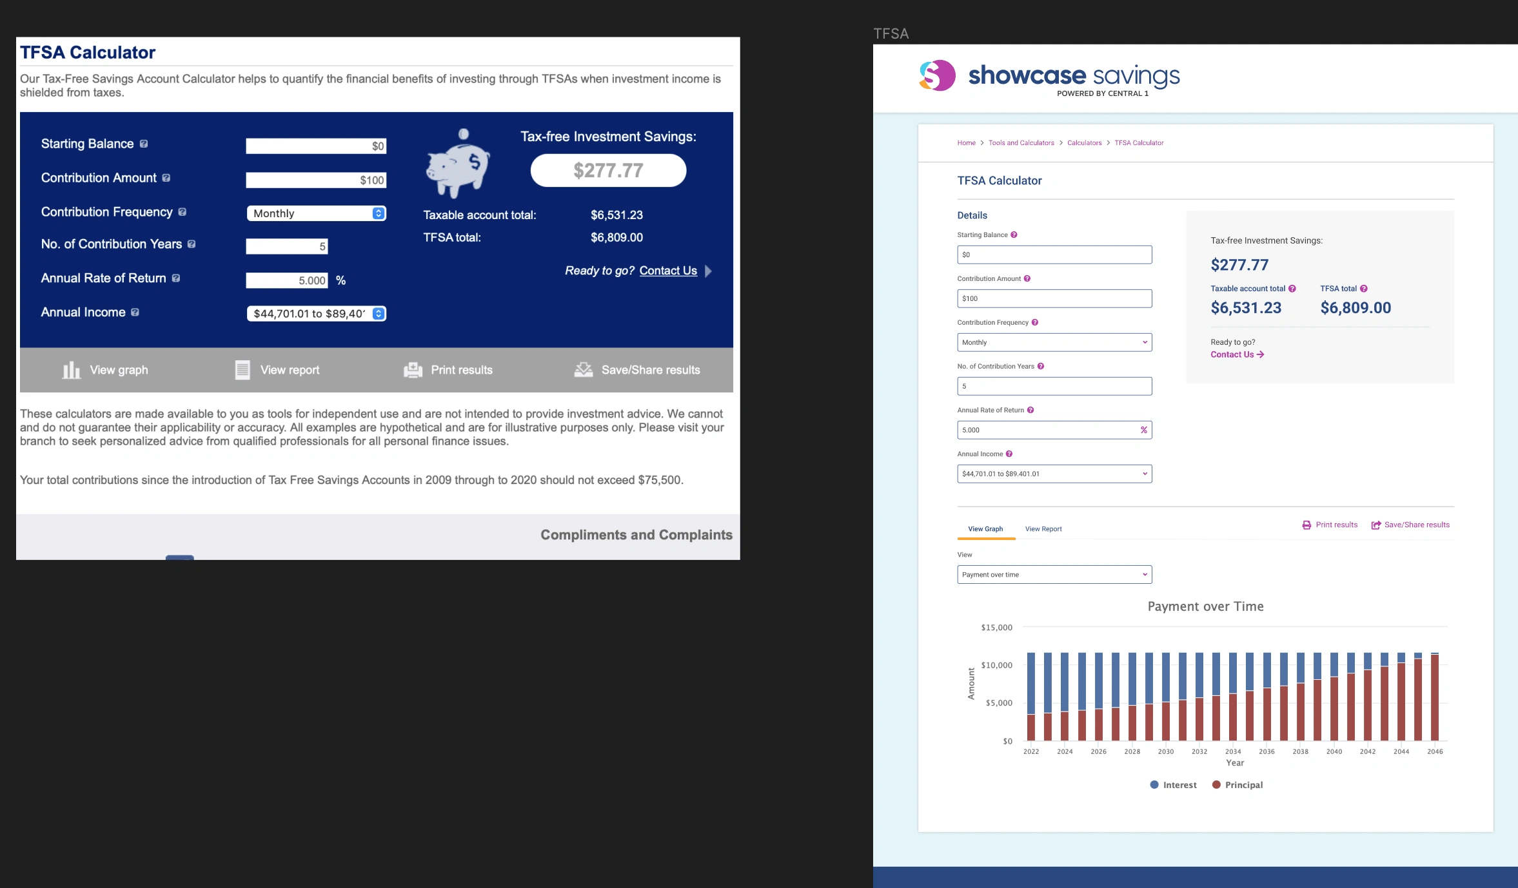This screenshot has height=888, width=1518.
Task: Click help icon beside Starting Balance in old calculator
Action: click(144, 144)
